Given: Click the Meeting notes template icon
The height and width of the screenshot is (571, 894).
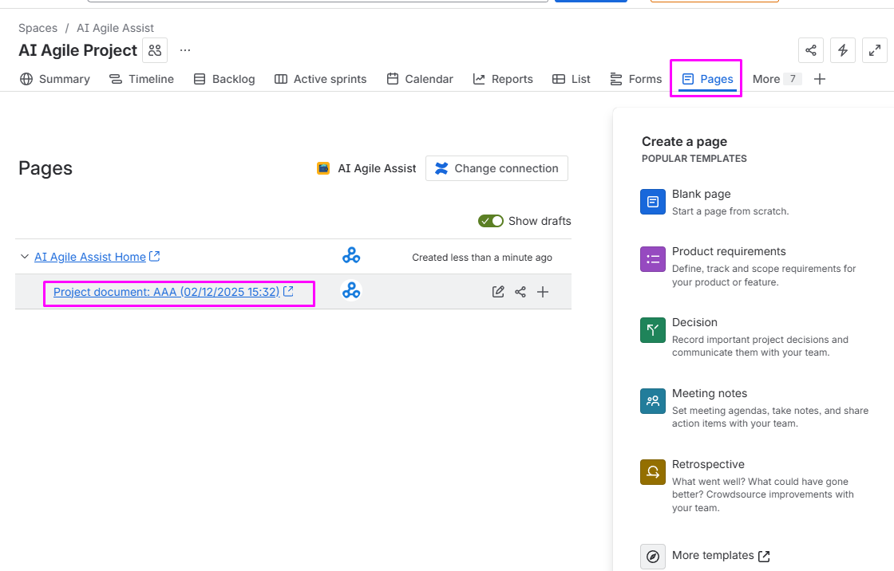Looking at the screenshot, I should coord(653,401).
